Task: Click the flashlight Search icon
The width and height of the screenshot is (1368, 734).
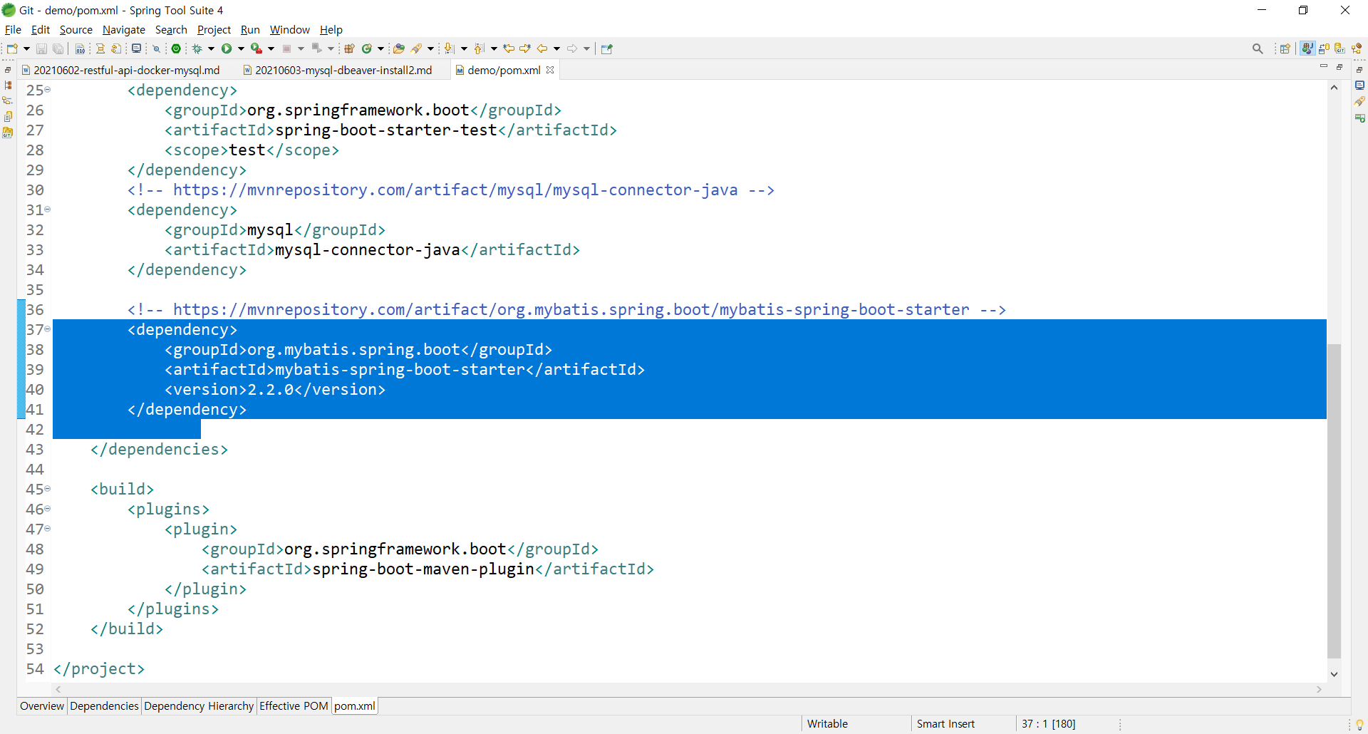Action: pos(417,48)
